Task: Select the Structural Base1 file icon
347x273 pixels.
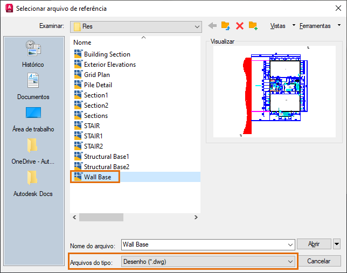Action: pyautogui.click(x=78, y=156)
